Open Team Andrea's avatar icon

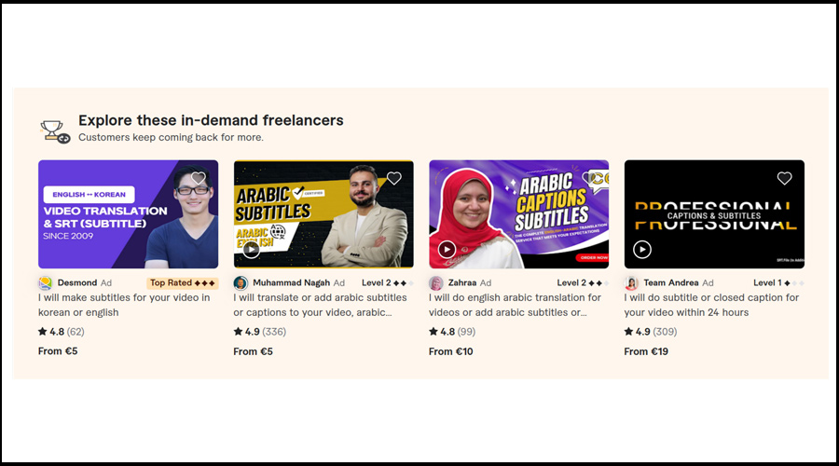pyautogui.click(x=631, y=282)
